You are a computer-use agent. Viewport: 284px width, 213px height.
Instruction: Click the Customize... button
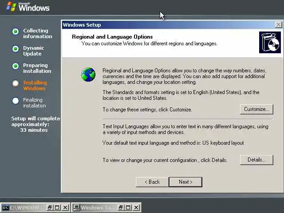coord(256,109)
